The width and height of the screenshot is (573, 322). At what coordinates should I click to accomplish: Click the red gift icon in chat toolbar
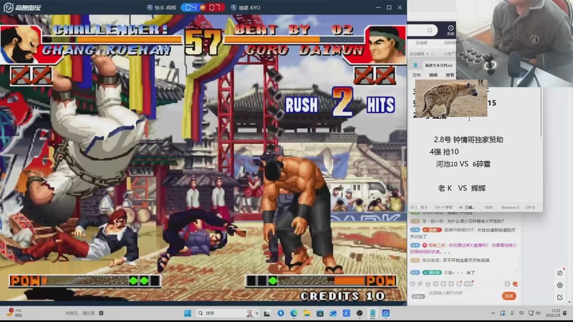coord(515,283)
